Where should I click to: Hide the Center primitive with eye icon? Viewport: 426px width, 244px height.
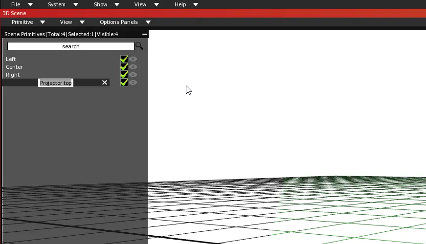point(133,67)
